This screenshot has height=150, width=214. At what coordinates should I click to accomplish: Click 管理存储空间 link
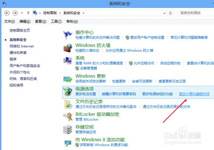(86, 132)
